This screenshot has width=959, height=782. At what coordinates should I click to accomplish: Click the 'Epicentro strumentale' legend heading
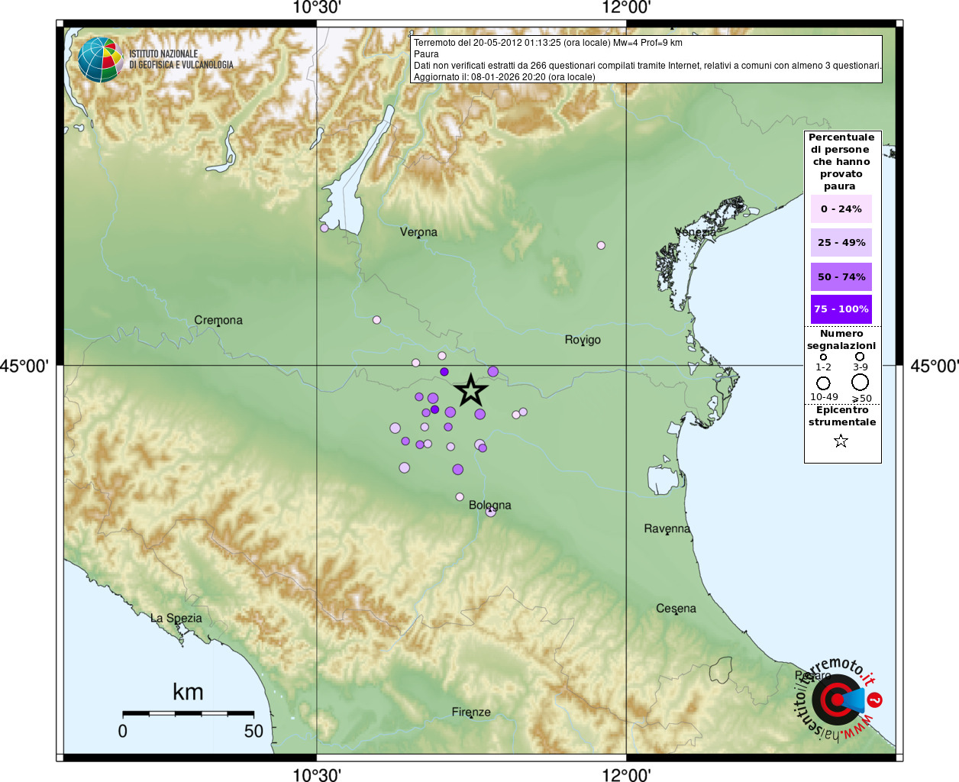pyautogui.click(x=842, y=416)
